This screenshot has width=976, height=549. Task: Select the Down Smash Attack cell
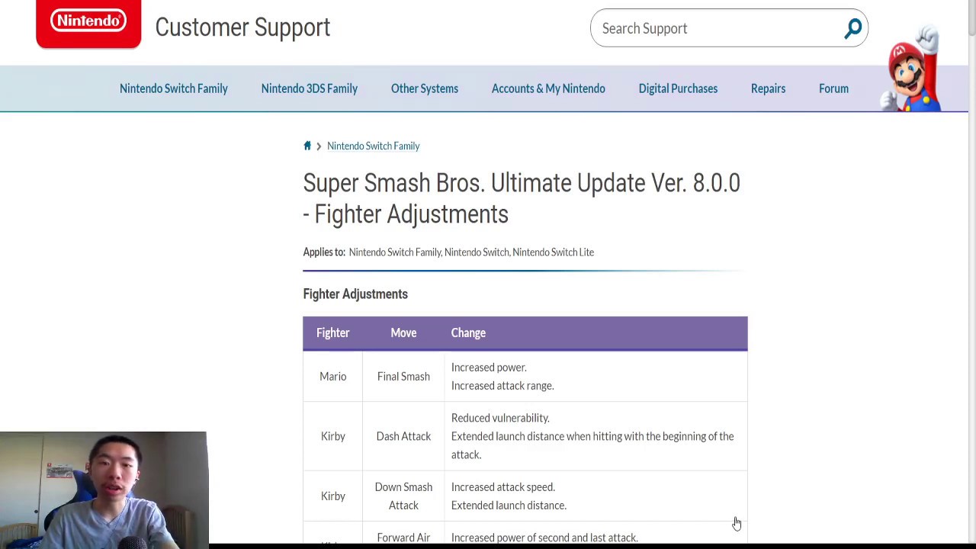(x=403, y=496)
